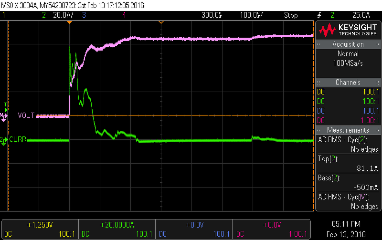Click the 100.0 per division timebase value
The width and height of the screenshot is (382, 240).
[252, 15]
